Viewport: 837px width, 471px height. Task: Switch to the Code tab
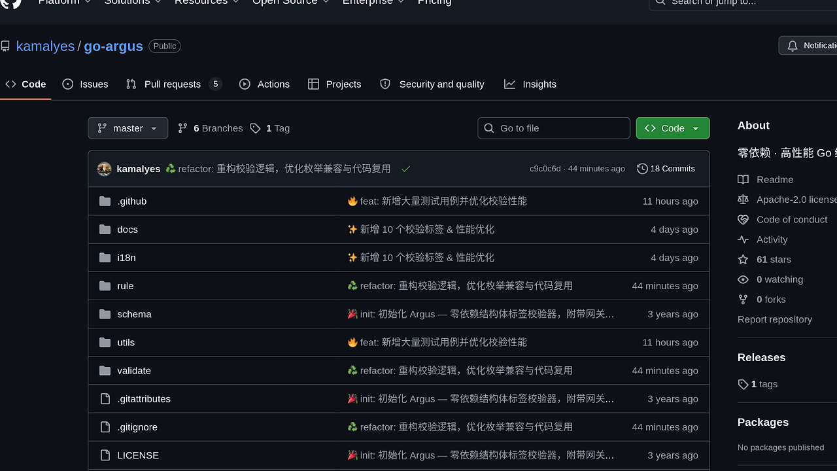[x=26, y=84]
